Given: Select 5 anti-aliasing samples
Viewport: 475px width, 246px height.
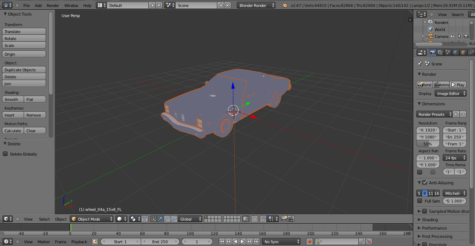Looking at the screenshot, I should [419, 193].
